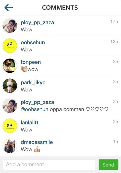This screenshot has height=173, width=121.
Task: Visit dmsosssmile's profile via username
Action: click(x=37, y=142)
